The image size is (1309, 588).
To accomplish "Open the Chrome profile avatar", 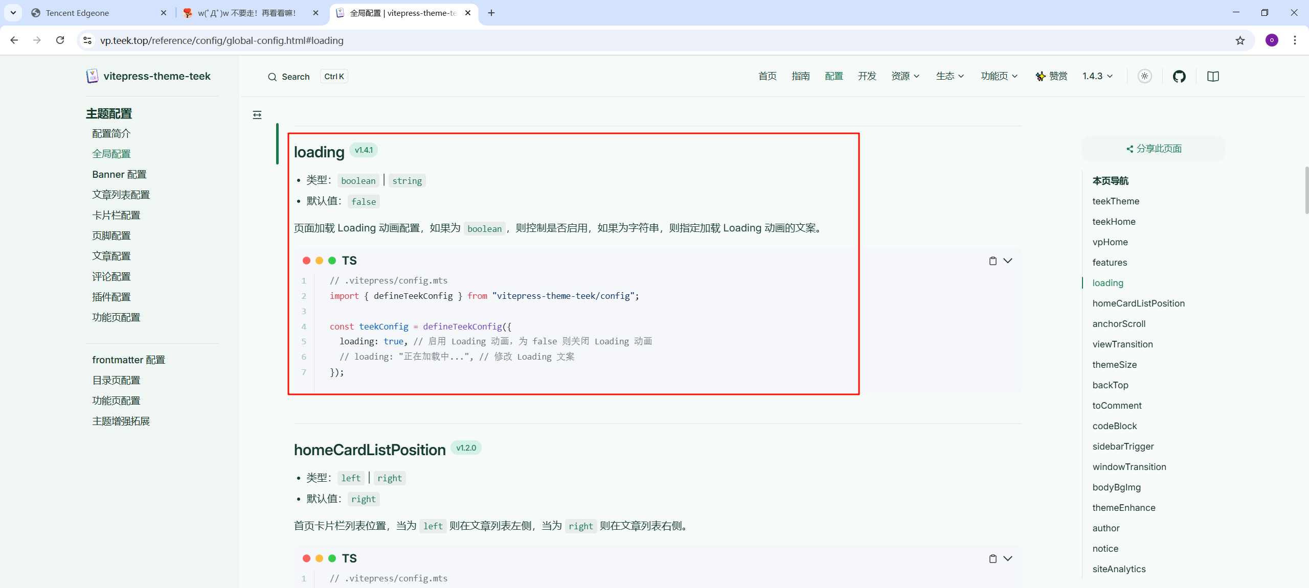I will [1272, 40].
